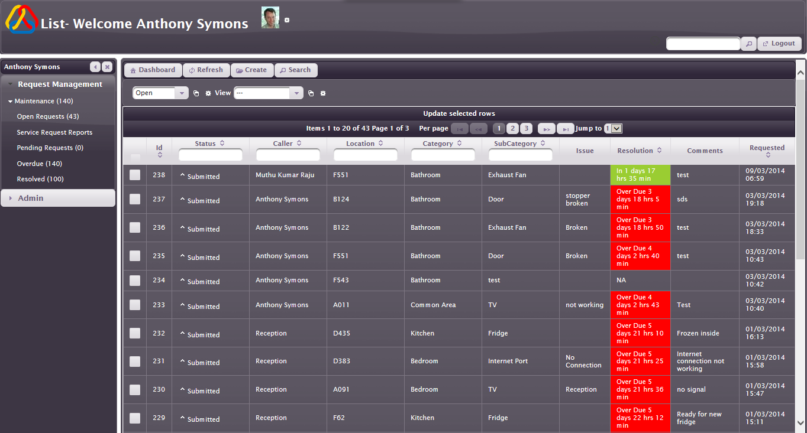Image resolution: width=807 pixels, height=433 pixels.
Task: Jump to the last page of results
Action: pyautogui.click(x=565, y=129)
